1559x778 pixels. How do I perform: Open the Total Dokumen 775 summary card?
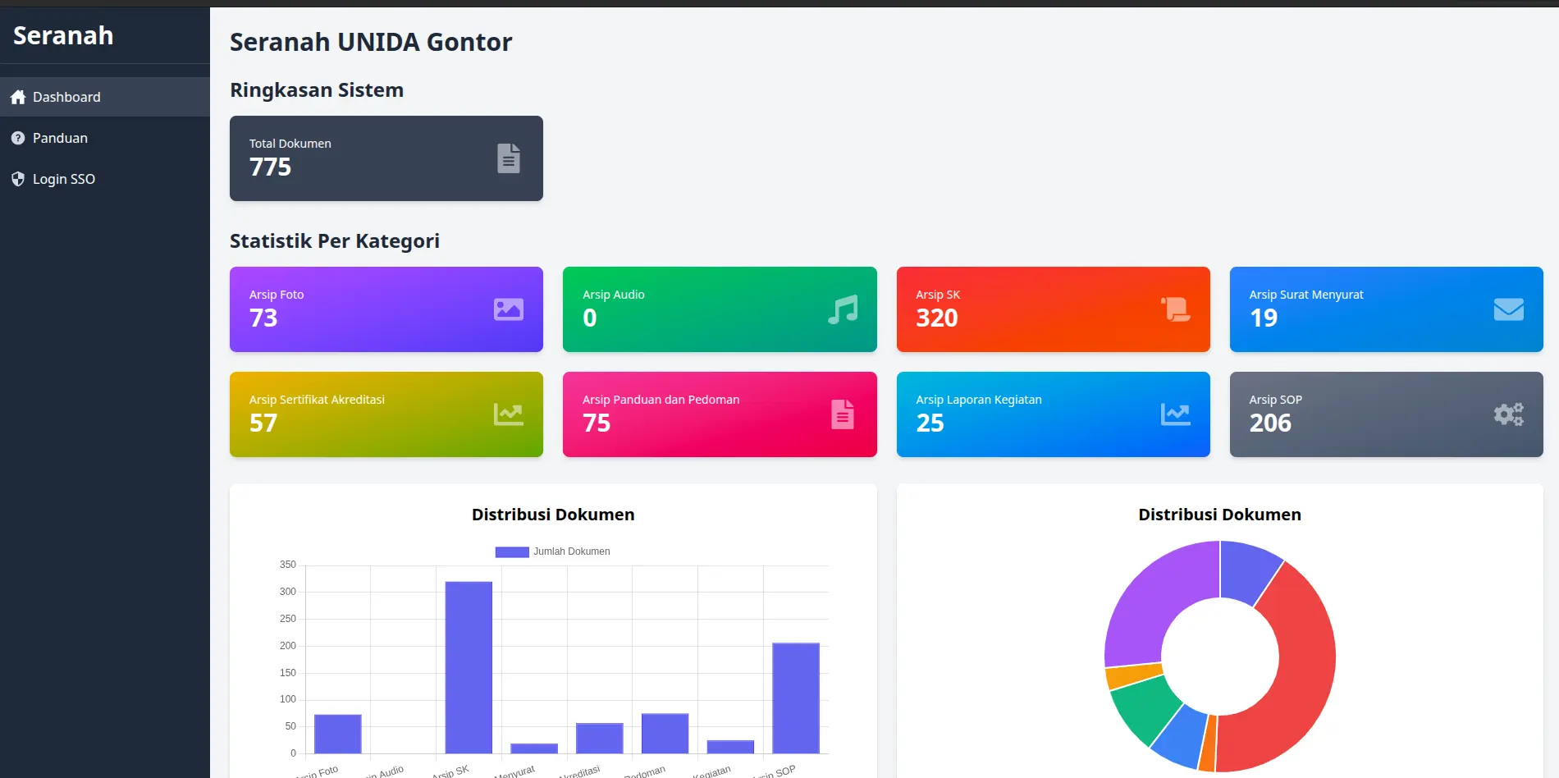386,158
